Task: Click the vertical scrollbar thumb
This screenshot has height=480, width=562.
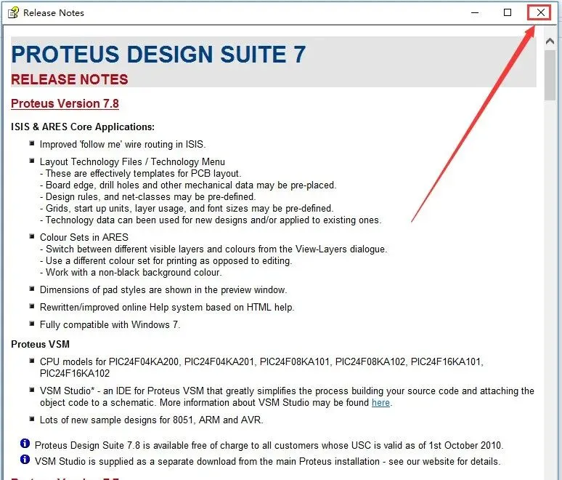Action: point(550,75)
